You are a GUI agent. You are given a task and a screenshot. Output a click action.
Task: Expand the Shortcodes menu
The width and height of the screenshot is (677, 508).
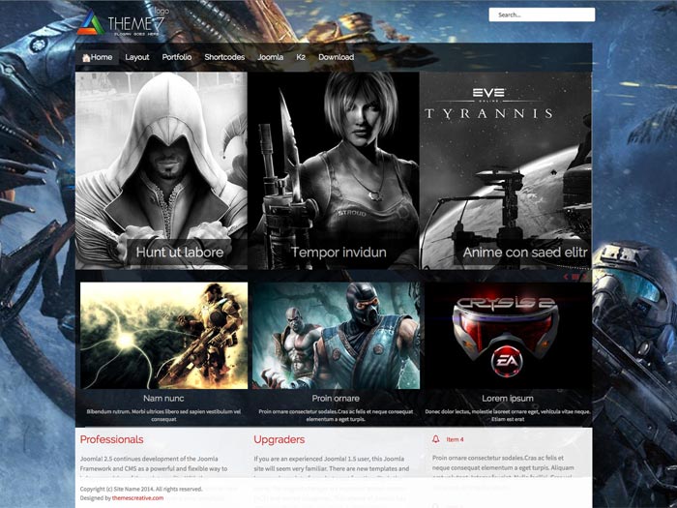pyautogui.click(x=224, y=58)
